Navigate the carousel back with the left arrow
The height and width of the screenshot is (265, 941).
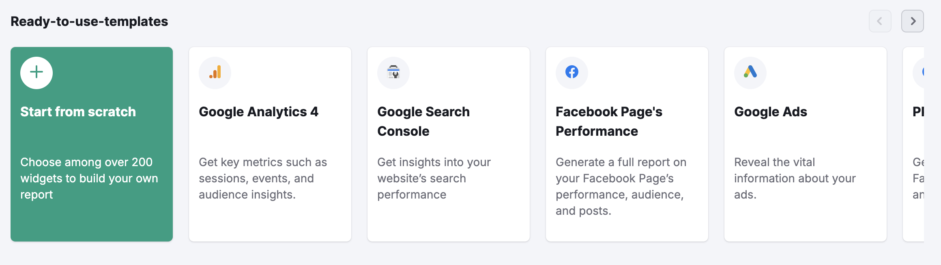880,21
